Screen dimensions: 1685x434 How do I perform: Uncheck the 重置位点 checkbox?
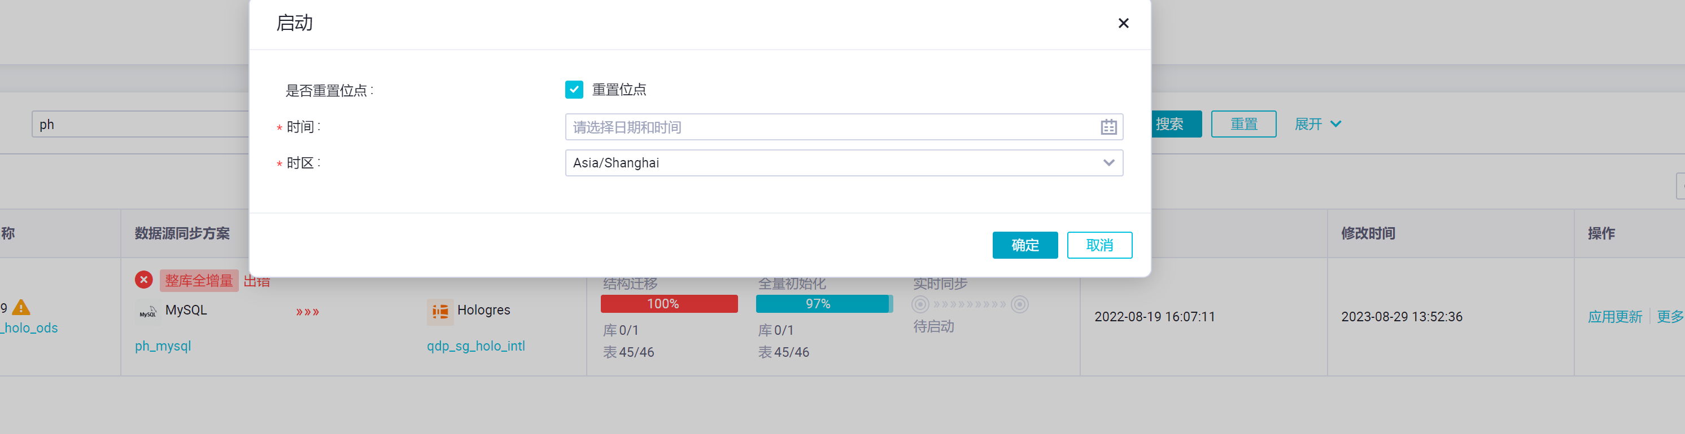click(574, 90)
